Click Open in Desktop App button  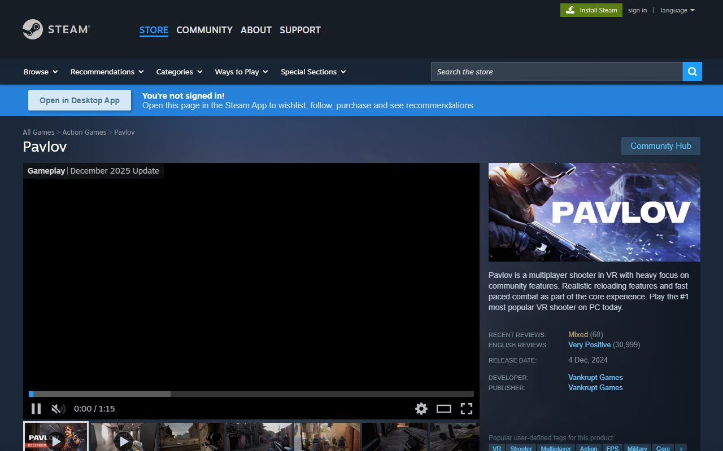[x=80, y=100]
